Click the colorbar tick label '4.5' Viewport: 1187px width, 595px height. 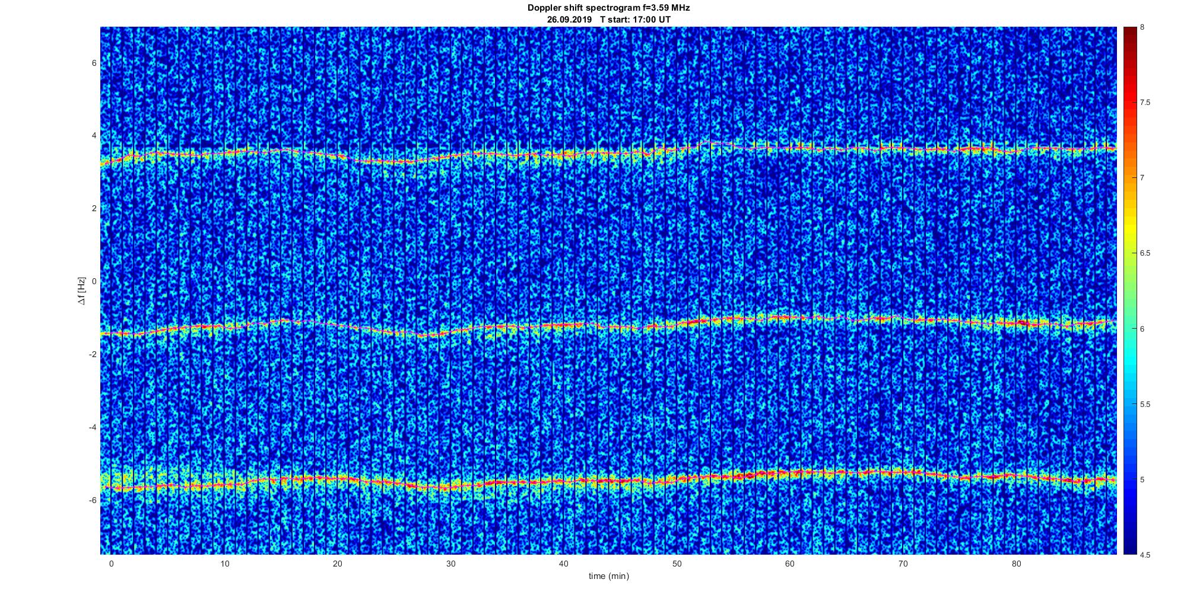[x=1145, y=555]
